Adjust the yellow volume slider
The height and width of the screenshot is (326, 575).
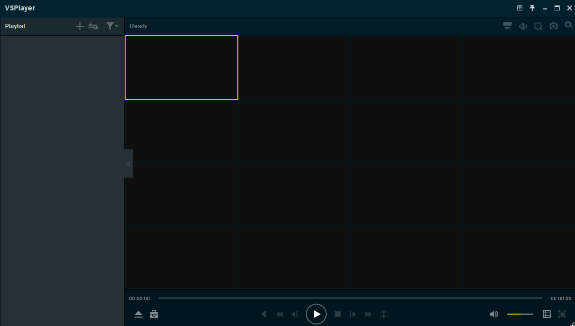click(x=519, y=314)
